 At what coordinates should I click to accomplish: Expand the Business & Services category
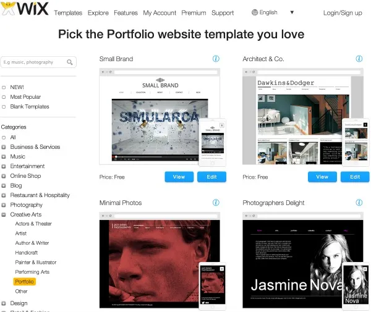point(4,147)
